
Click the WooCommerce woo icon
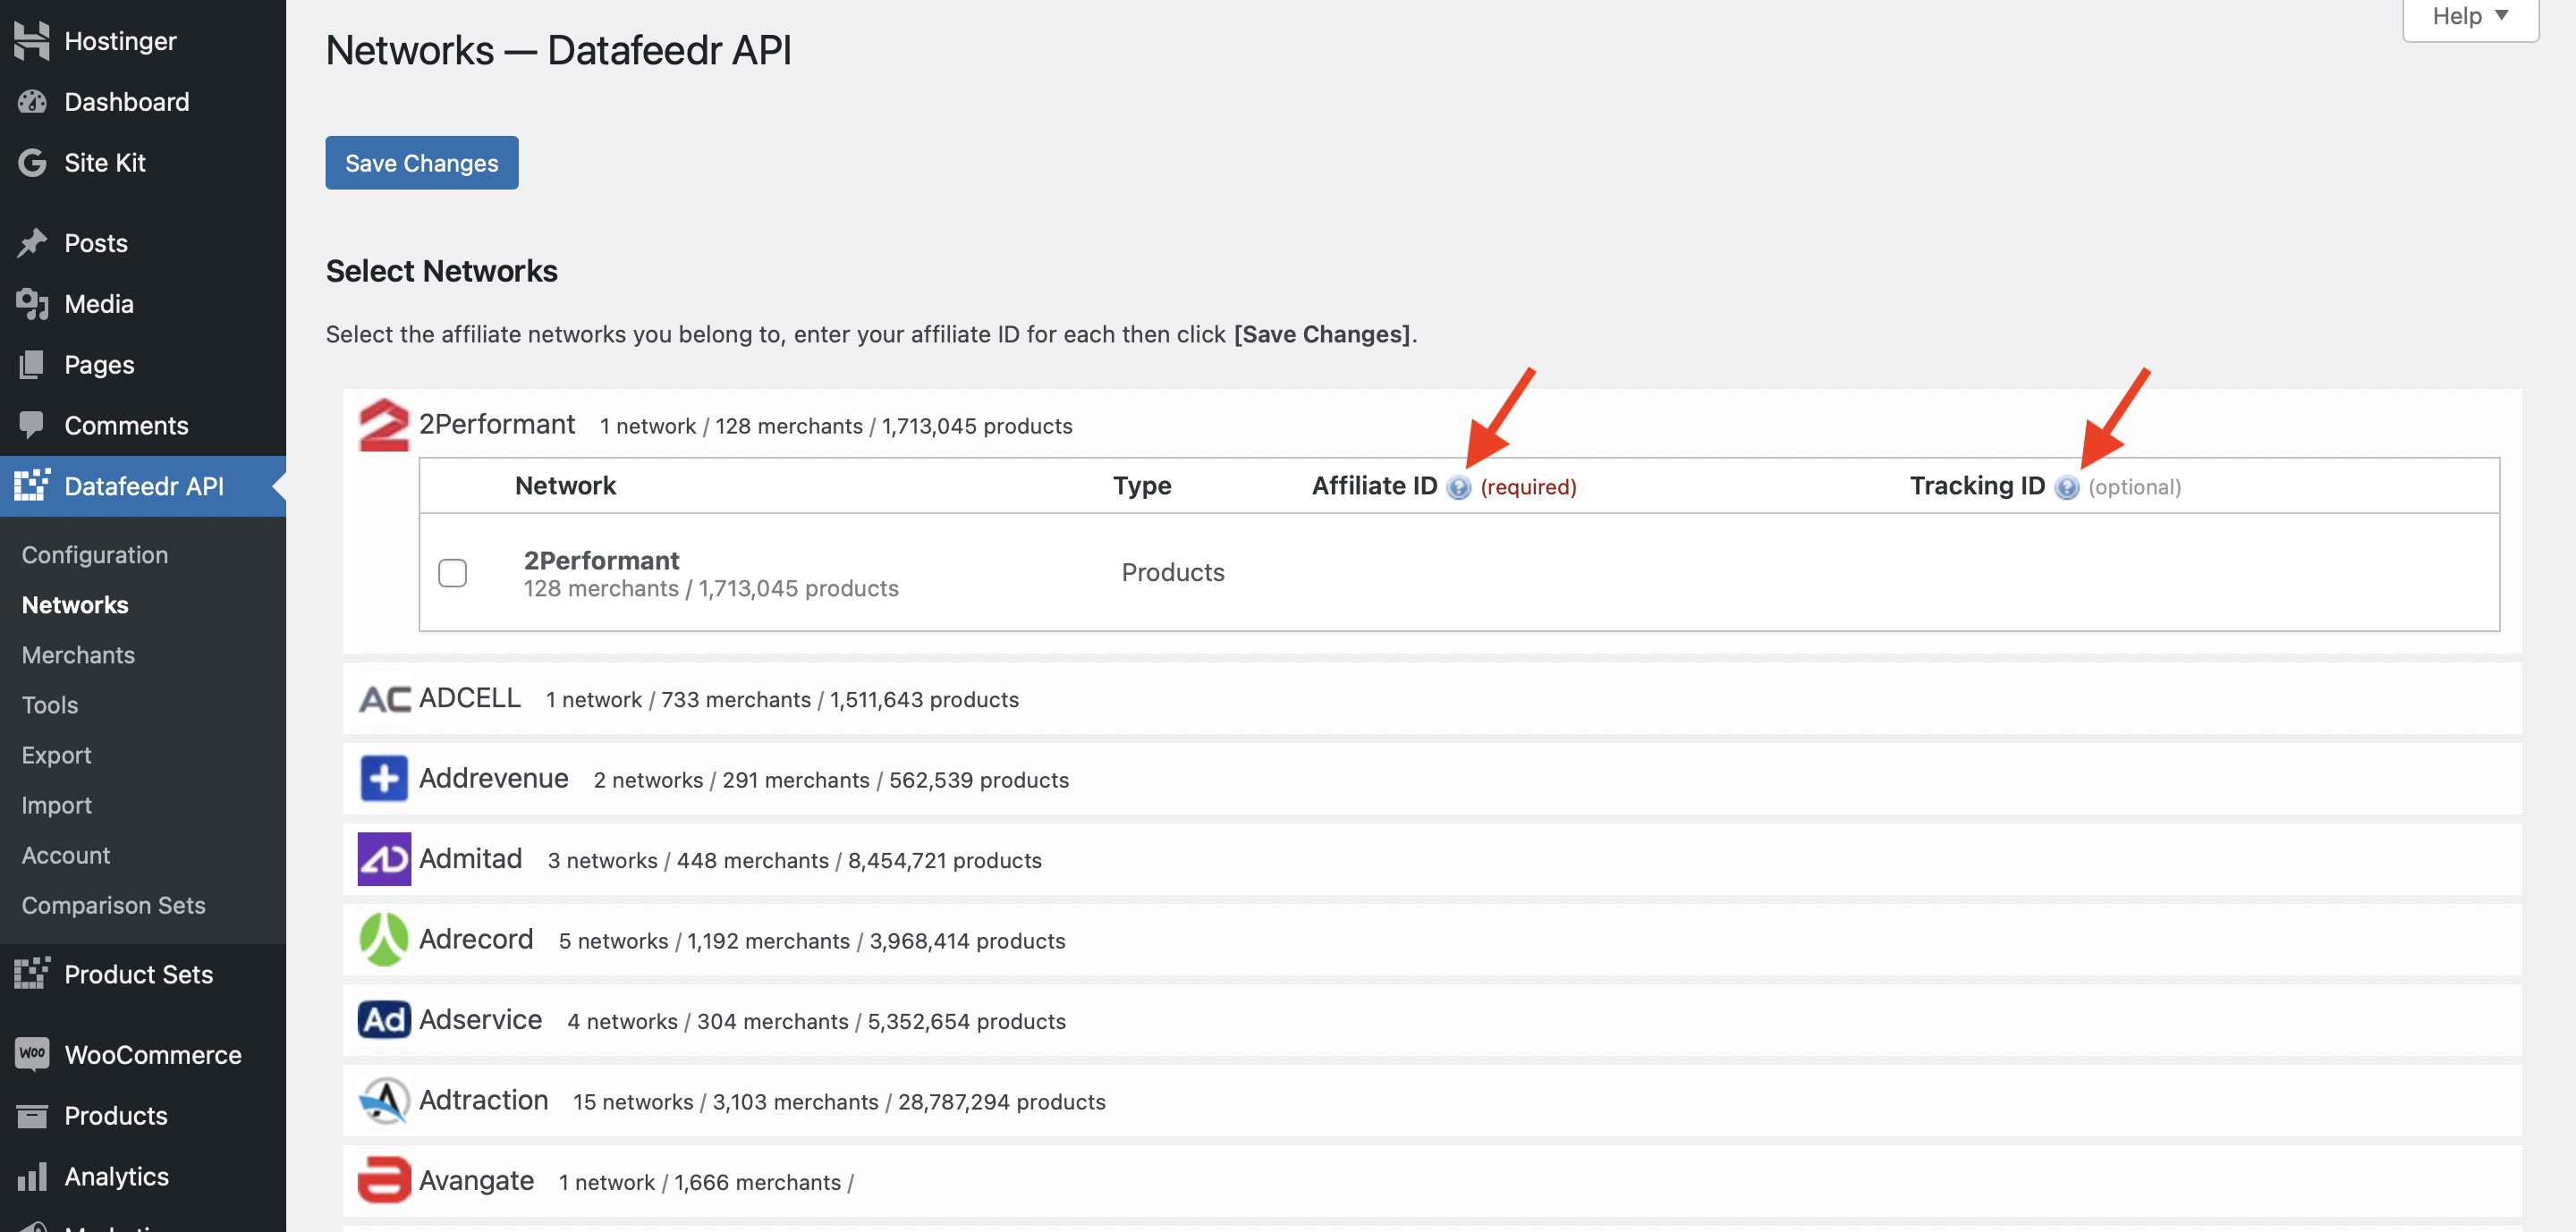pos(32,1054)
